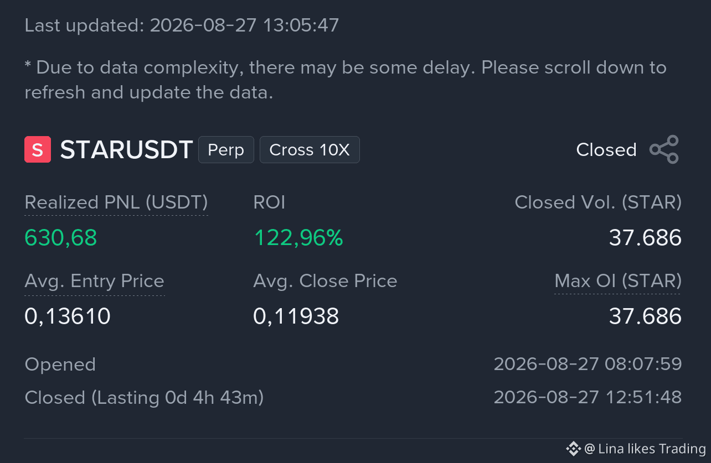Click the Closed status label
Image resolution: width=711 pixels, height=463 pixels.
point(606,150)
